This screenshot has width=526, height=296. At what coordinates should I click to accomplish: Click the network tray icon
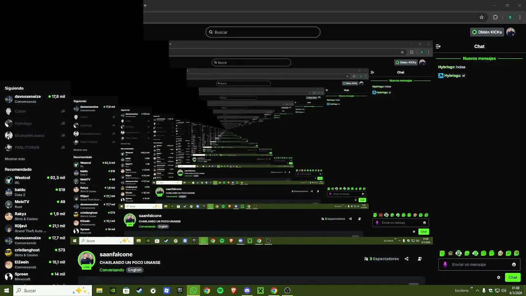click(497, 291)
